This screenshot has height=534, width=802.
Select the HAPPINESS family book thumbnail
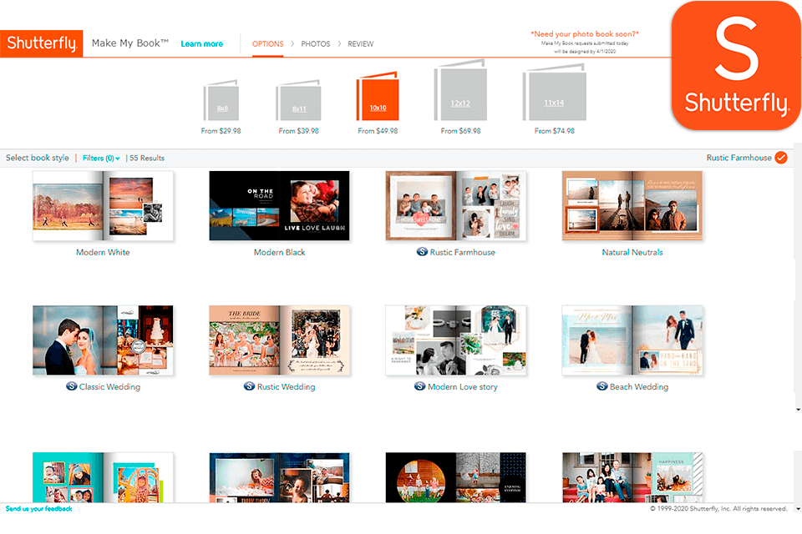(x=632, y=477)
